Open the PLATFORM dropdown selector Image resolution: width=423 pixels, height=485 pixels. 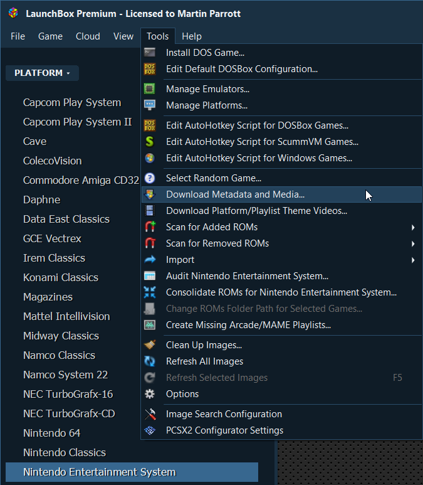coord(43,73)
